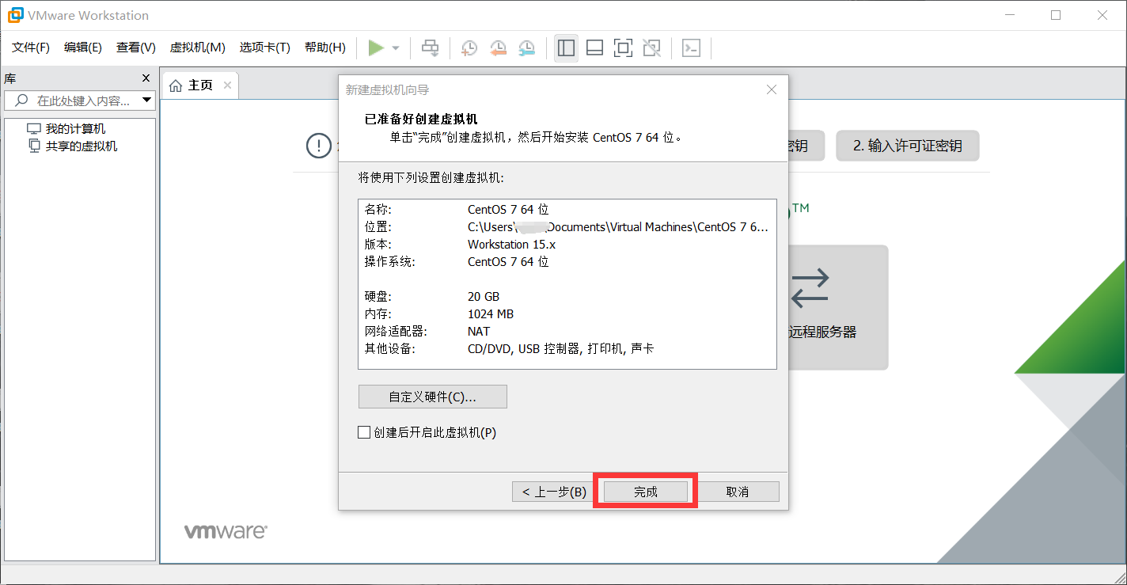Close the 新建虚拟机向导 dialog
The width and height of the screenshot is (1127, 585).
coord(772,89)
